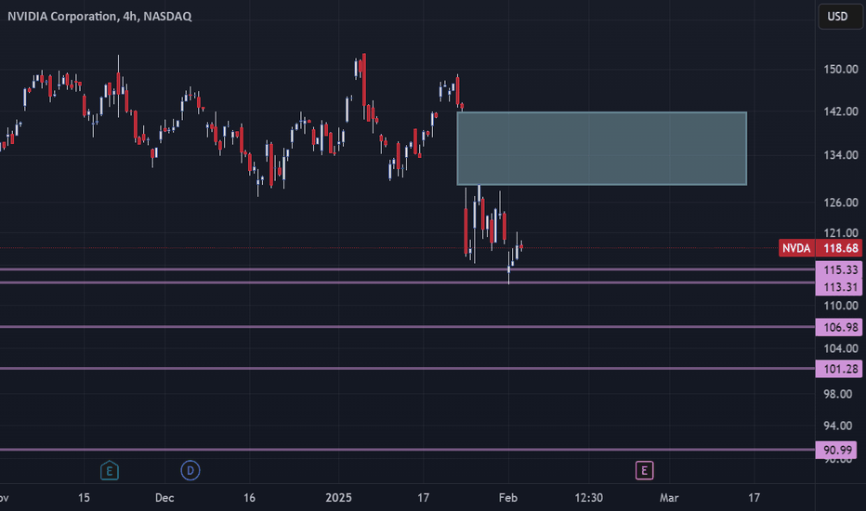Click the Dec date axis label

coord(164,498)
